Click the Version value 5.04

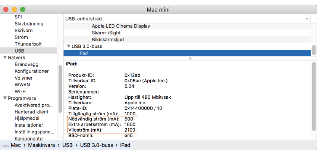click(129, 86)
